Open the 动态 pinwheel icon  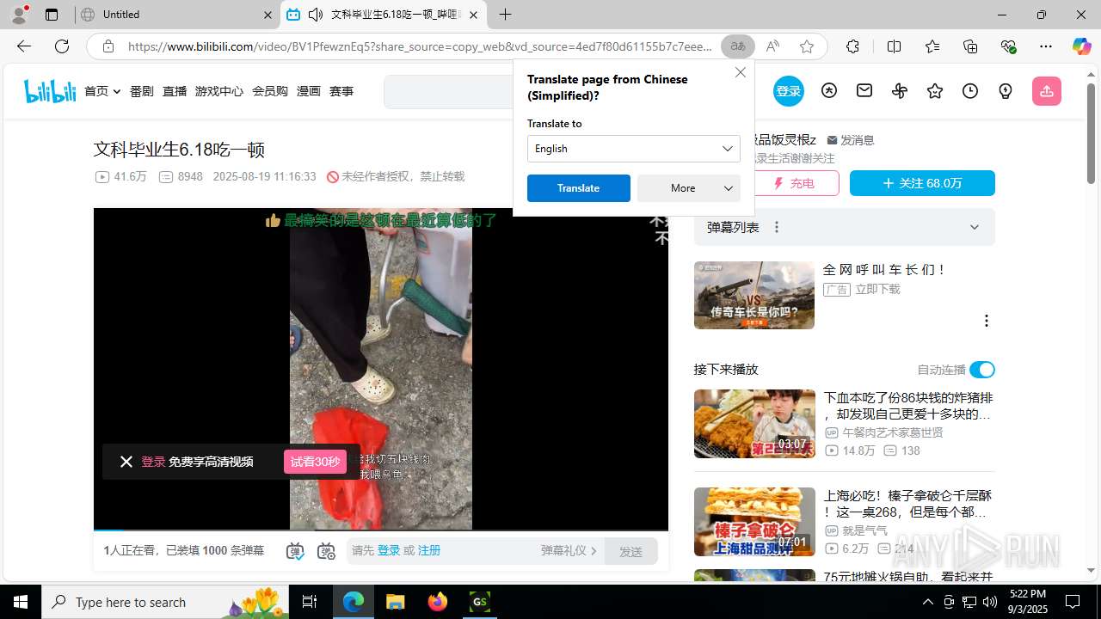(x=900, y=91)
